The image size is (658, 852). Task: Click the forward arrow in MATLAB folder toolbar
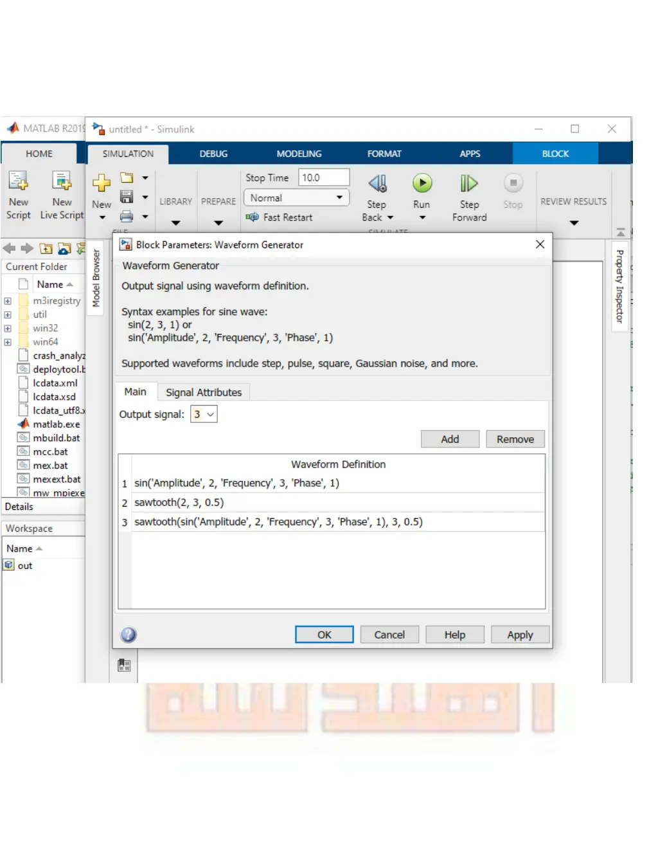coord(27,248)
